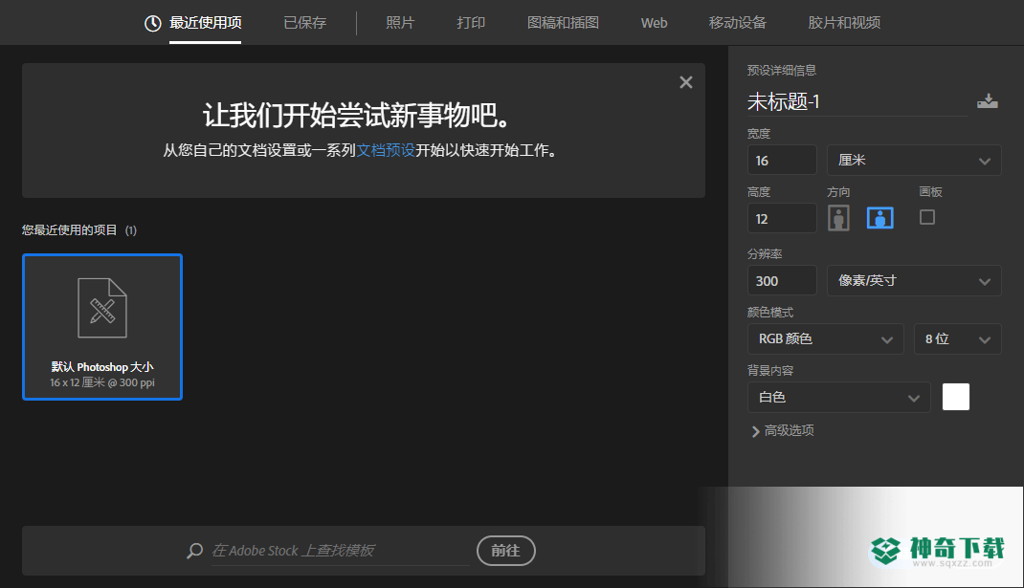
Task: Click the white background color swatch
Action: click(955, 397)
